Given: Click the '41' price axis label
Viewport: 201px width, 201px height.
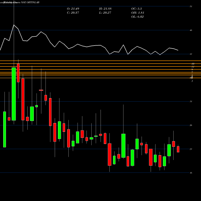Looking at the screenshot, I should coord(191,54).
